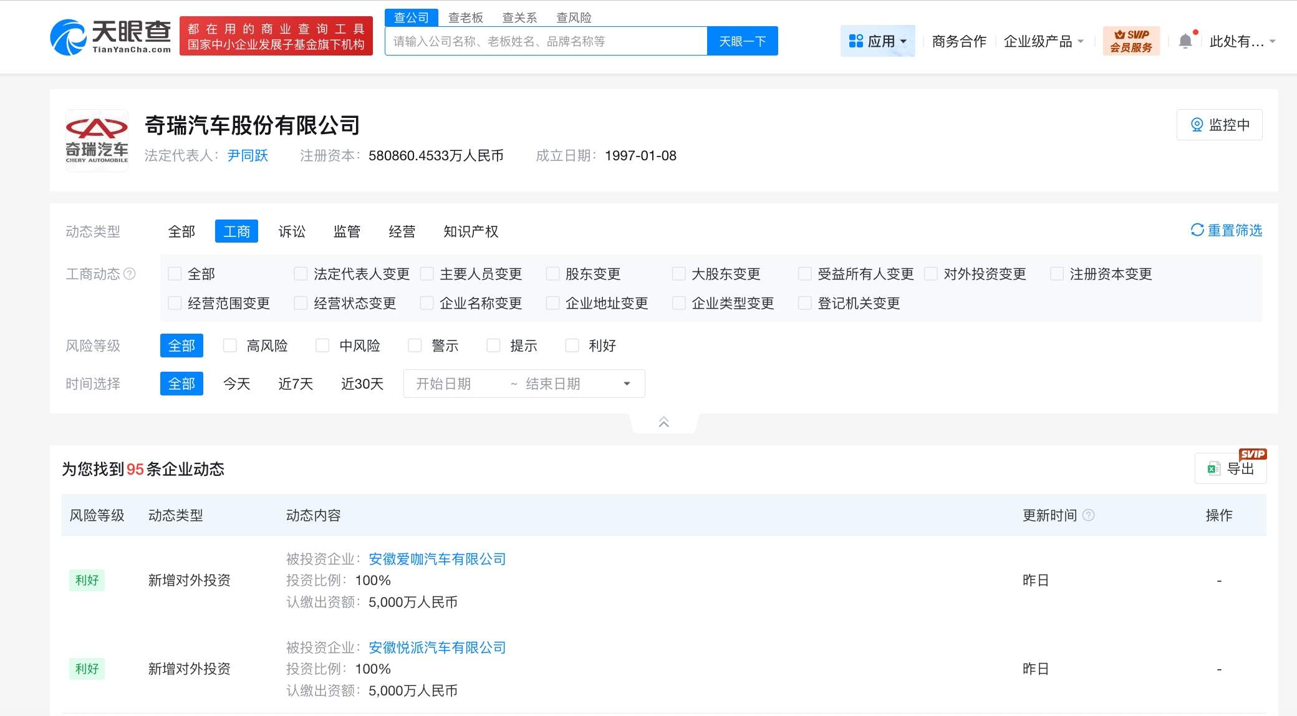
Task: Click help icon next to 更新时间
Action: click(1089, 515)
